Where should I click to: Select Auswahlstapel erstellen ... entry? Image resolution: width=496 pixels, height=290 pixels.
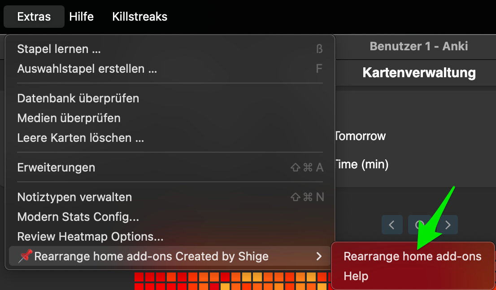coord(87,69)
